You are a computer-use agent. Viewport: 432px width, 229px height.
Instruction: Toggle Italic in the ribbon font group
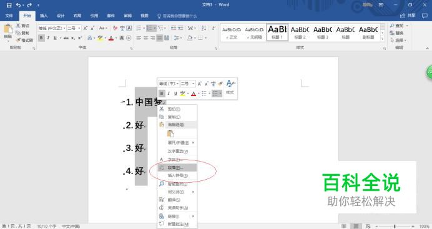(48, 38)
